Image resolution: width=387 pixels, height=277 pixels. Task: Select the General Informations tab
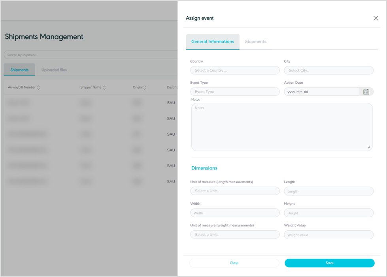point(213,41)
